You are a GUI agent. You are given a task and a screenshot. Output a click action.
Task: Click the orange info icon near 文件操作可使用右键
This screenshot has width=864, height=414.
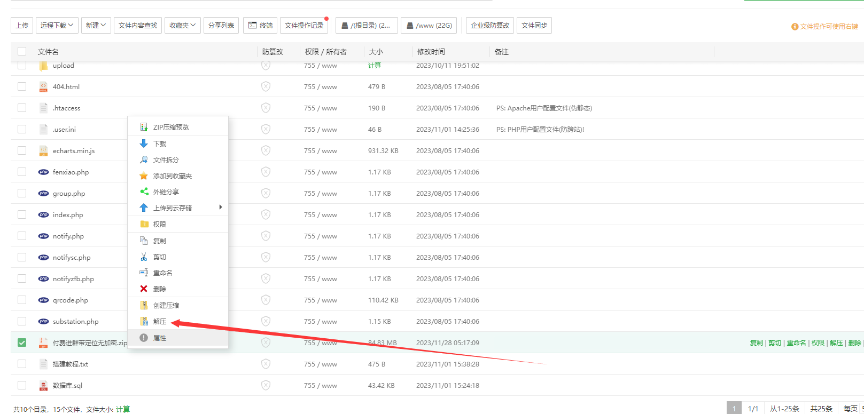(x=795, y=27)
